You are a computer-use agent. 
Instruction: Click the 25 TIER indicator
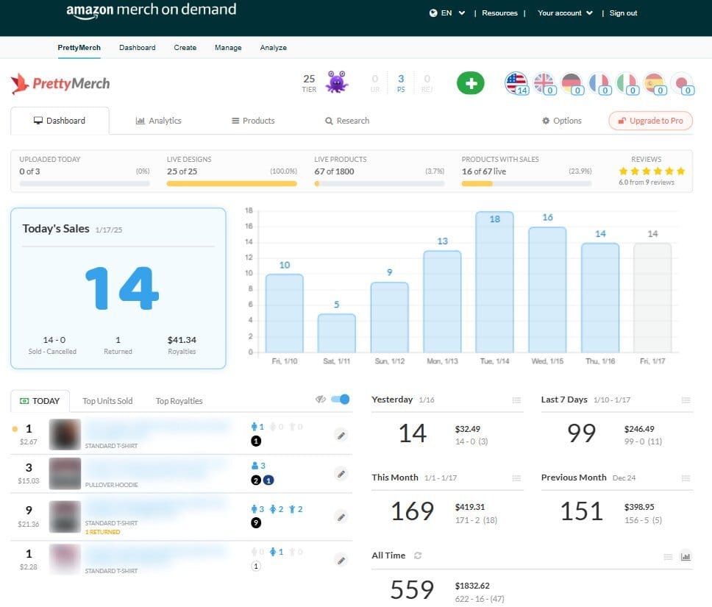tap(309, 83)
